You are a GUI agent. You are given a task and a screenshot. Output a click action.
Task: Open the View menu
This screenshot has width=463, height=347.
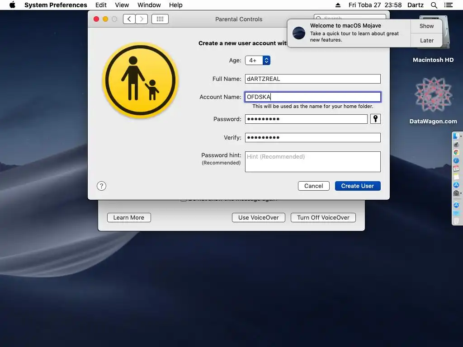[122, 5]
